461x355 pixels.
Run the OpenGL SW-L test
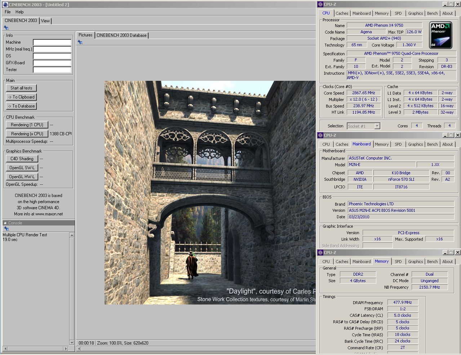22,168
